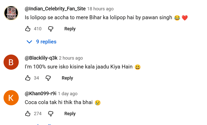Click the orange 'K' avatar
The width and height of the screenshot is (207, 125).
(x=11, y=98)
